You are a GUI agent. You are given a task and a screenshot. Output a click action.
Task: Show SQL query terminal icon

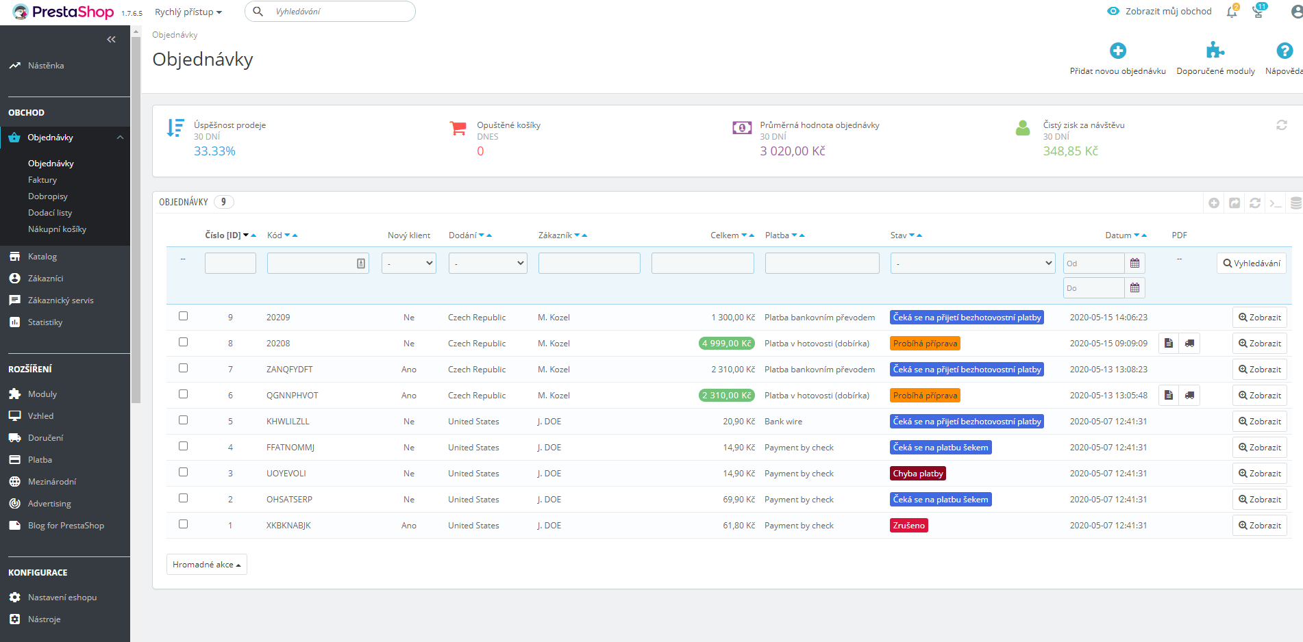click(x=1276, y=203)
